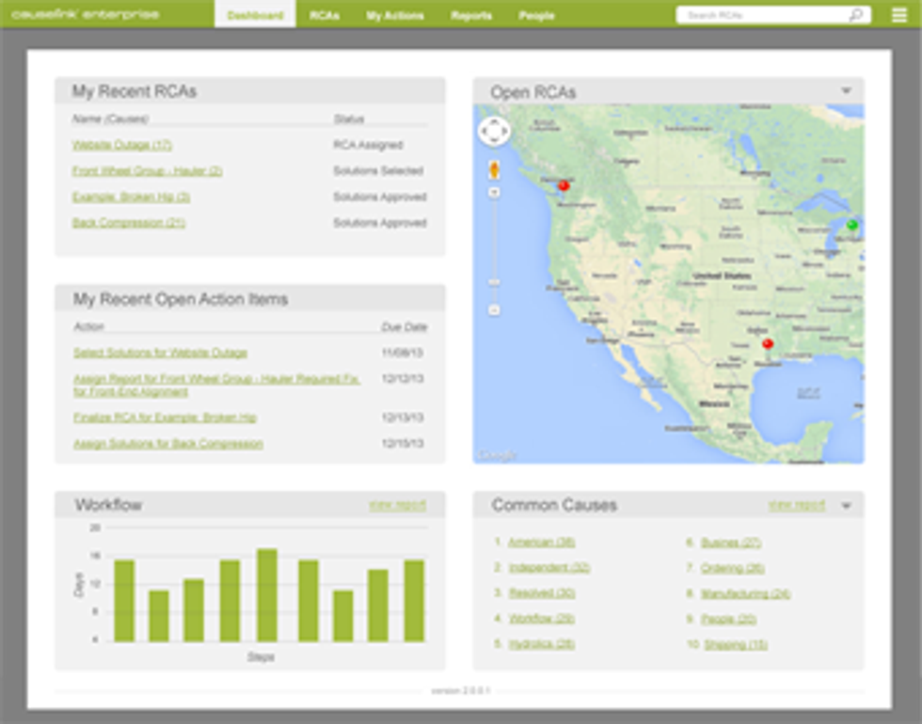
Task: Click the map pan compass control
Action: point(494,133)
